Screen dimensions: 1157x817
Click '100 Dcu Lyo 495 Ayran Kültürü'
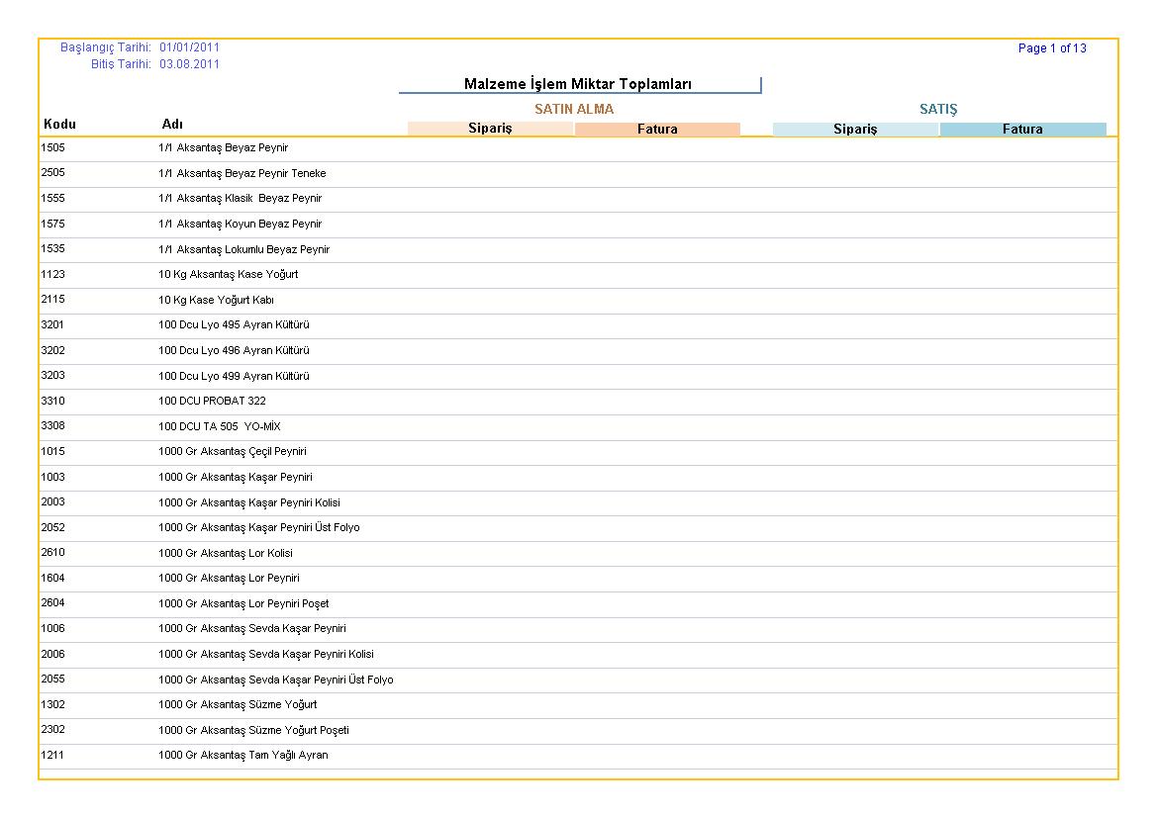pyautogui.click(x=234, y=324)
